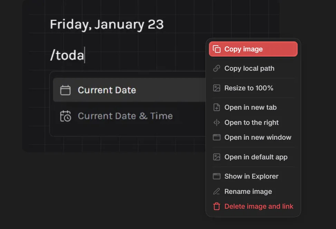Choose Open in new tab
Screen dimensions: 336x229
pyautogui.click(x=250, y=107)
